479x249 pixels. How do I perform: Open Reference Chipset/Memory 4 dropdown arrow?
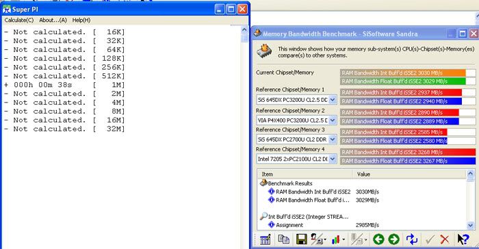(x=333, y=159)
